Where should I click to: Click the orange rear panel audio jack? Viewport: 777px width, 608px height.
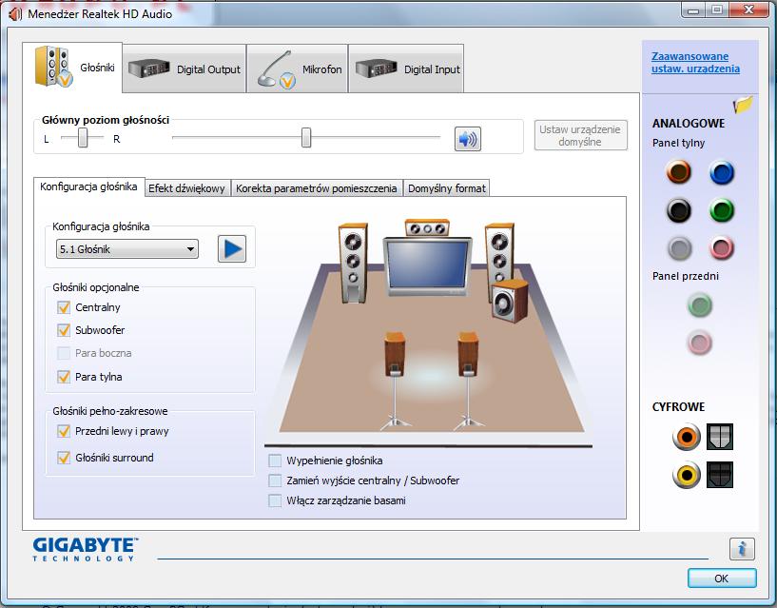coord(678,172)
